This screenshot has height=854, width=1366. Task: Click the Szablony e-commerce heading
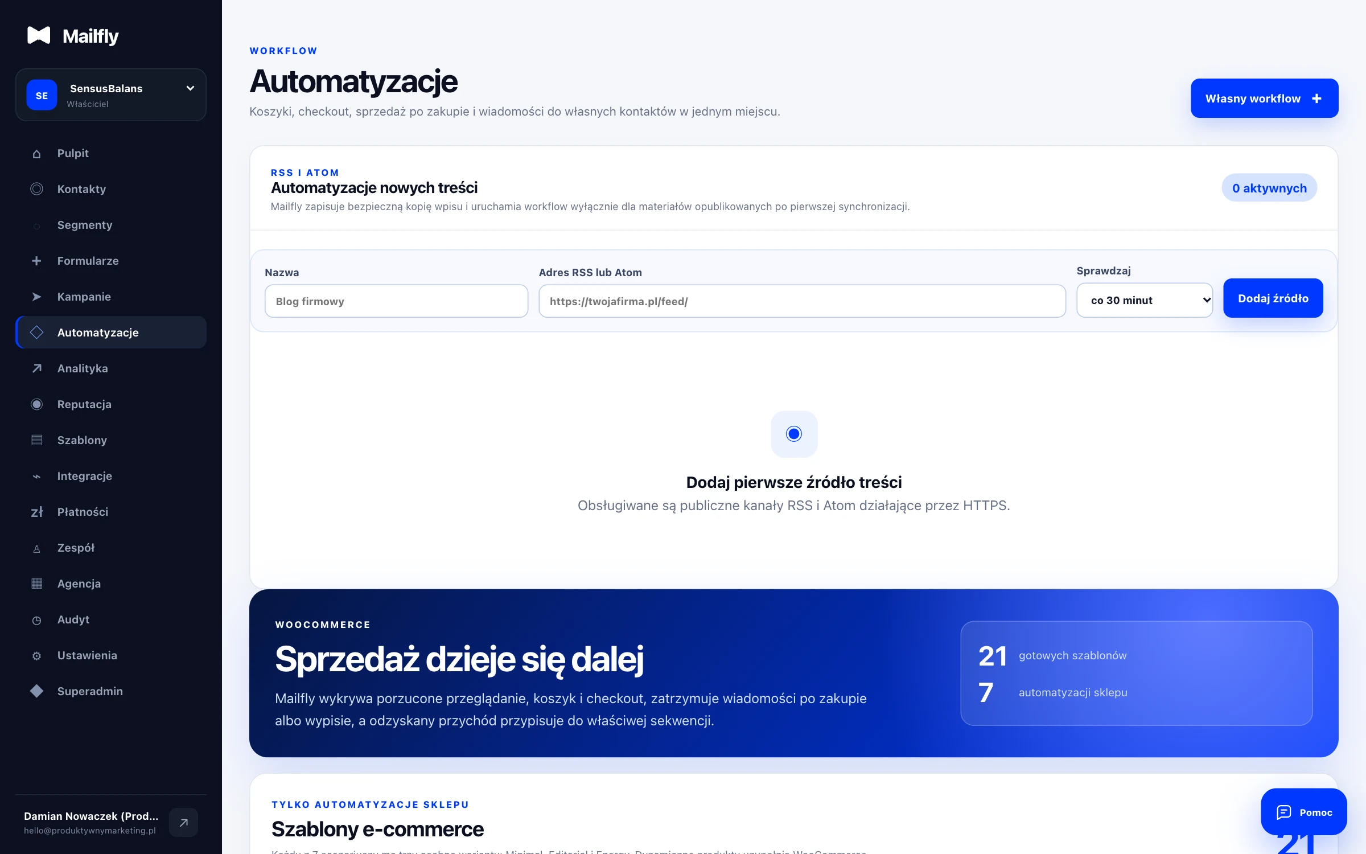coord(377,829)
